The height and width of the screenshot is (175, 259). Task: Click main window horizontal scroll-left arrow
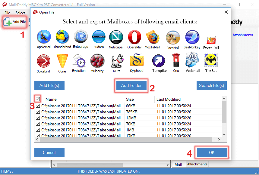tap(54, 165)
